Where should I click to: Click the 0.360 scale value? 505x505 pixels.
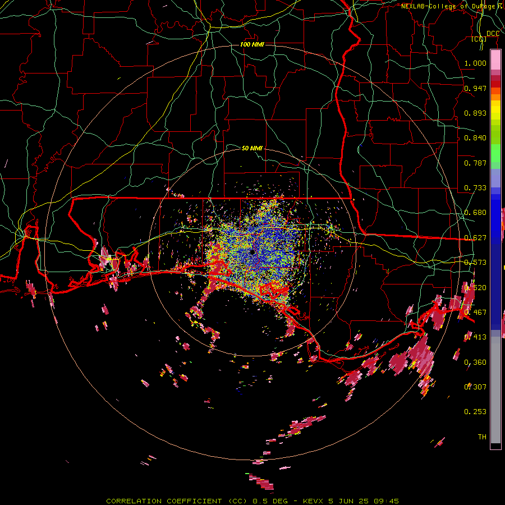pyautogui.click(x=475, y=362)
